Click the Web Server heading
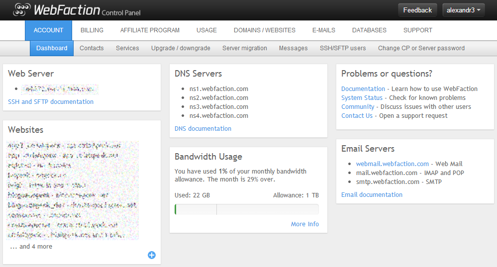This screenshot has height=267, width=497. coord(31,74)
